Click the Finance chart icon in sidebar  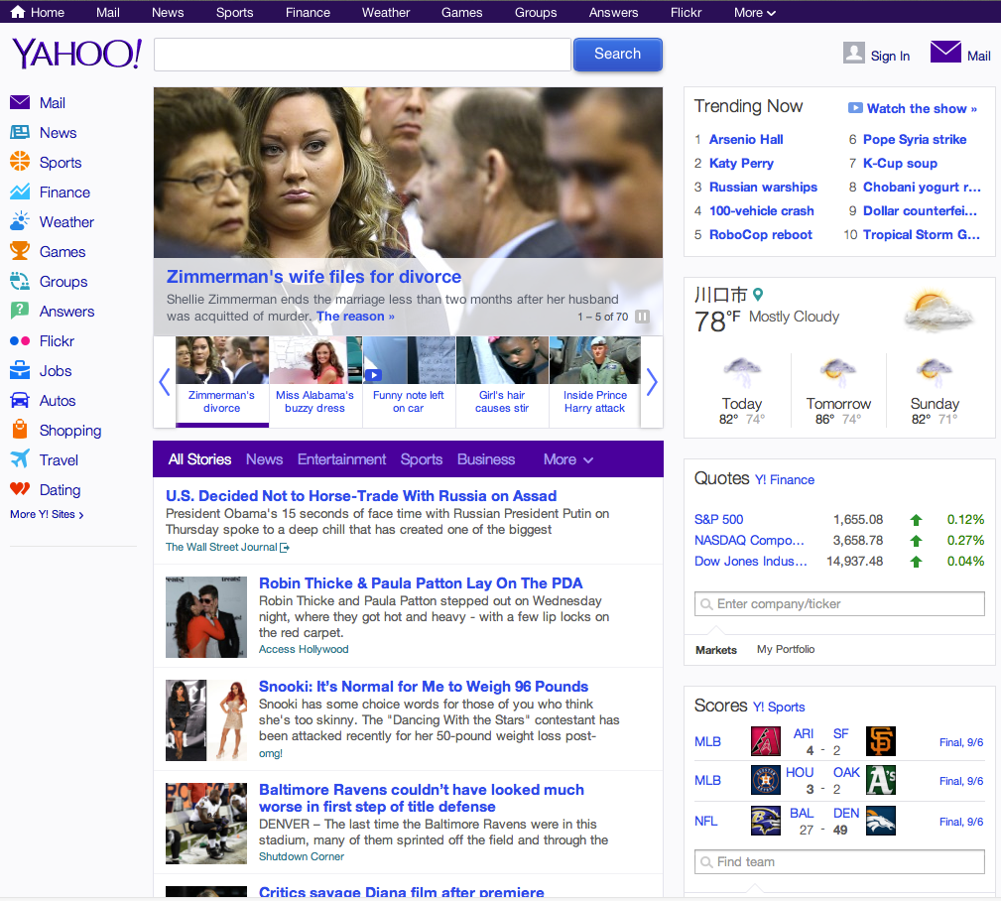[x=20, y=192]
